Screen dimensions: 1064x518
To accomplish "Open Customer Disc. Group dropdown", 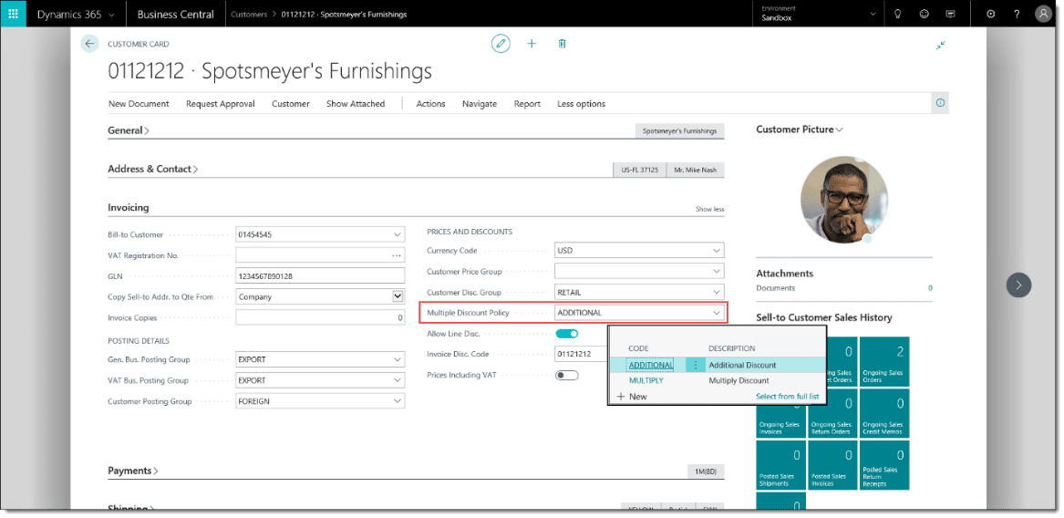I will pos(716,292).
